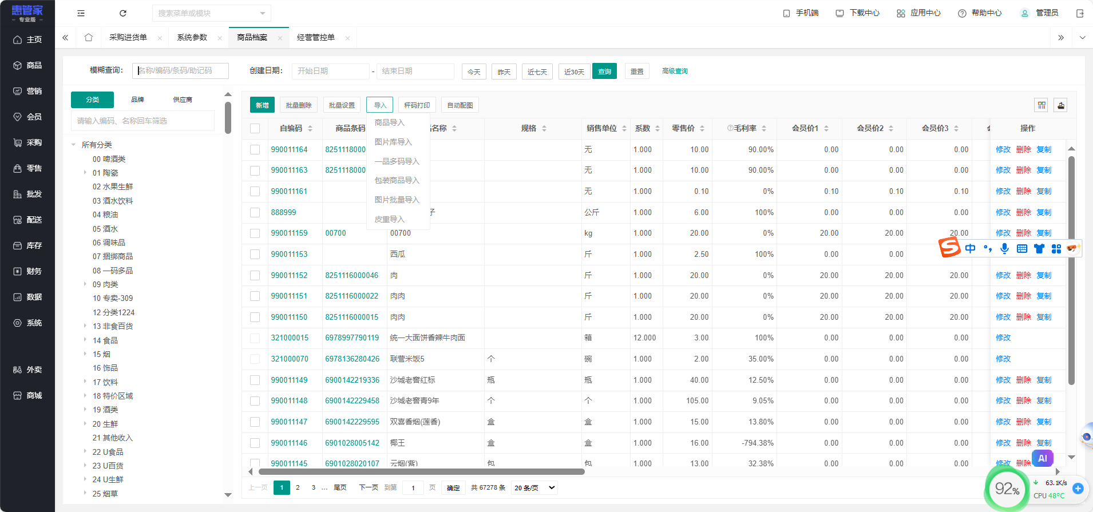Click Sogou input voice microphone icon
1093x512 pixels.
(x=1004, y=248)
